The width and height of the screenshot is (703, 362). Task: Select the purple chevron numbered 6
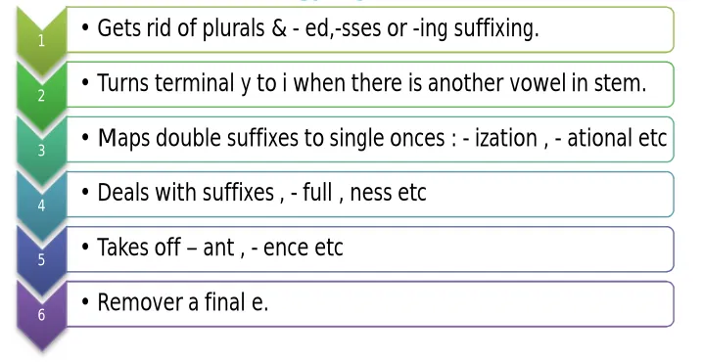42,315
